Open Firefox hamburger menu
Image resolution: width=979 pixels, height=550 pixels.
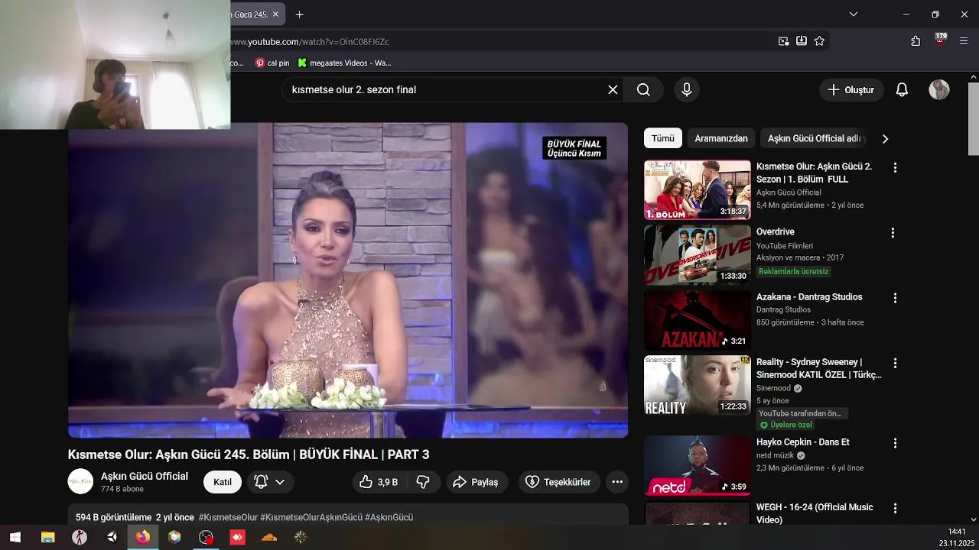[x=964, y=41]
